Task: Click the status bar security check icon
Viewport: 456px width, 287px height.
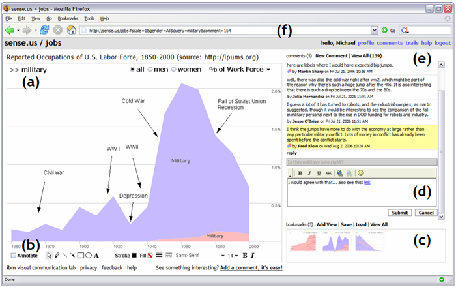Action: 442,279
